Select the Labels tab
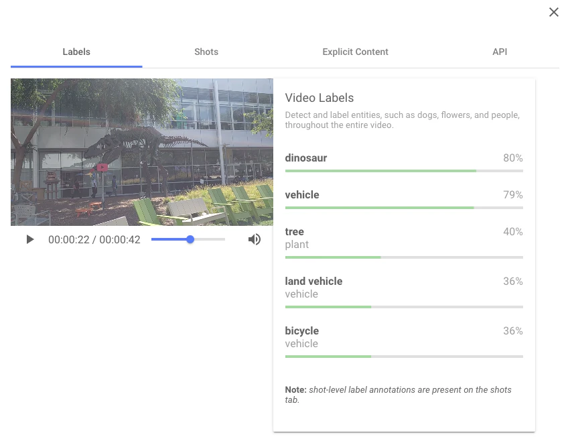 (76, 52)
